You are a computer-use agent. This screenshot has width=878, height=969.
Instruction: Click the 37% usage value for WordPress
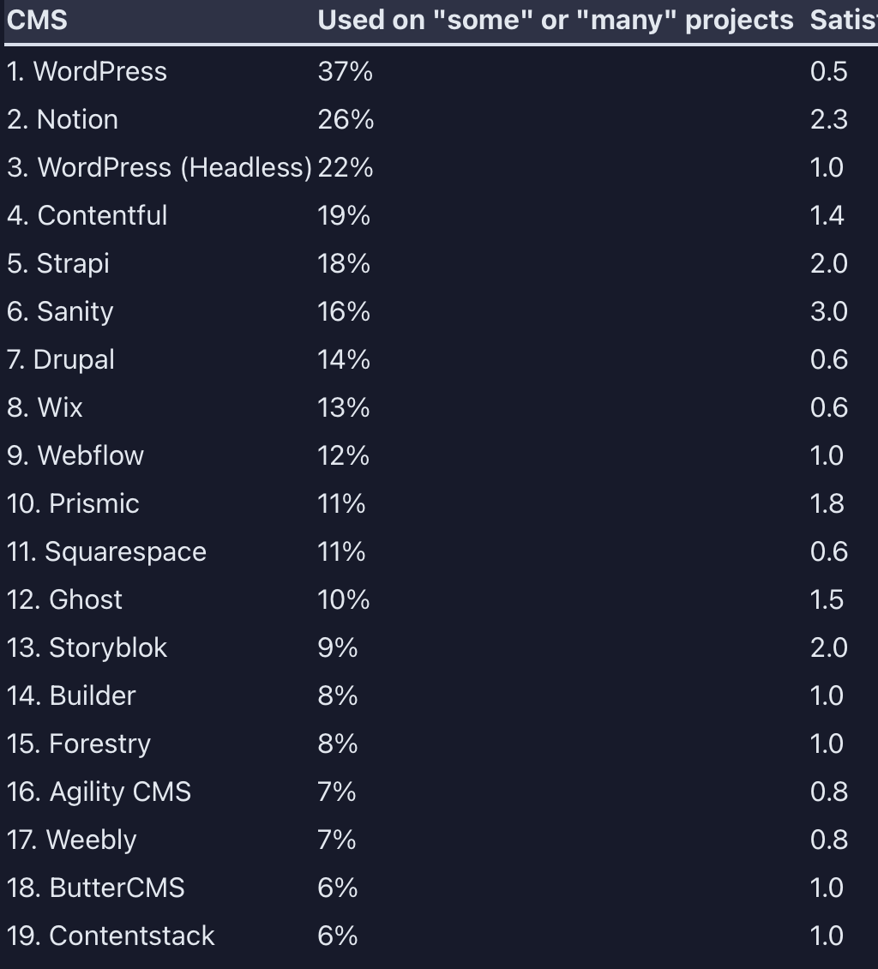[x=346, y=72]
